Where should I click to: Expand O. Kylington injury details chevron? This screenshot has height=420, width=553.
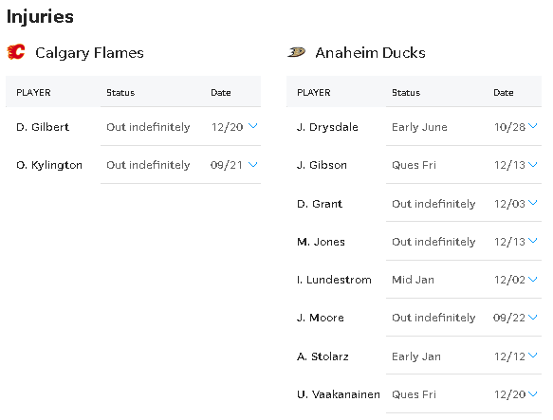pos(253,164)
